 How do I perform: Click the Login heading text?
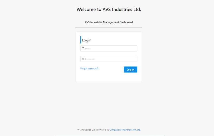[87, 40]
